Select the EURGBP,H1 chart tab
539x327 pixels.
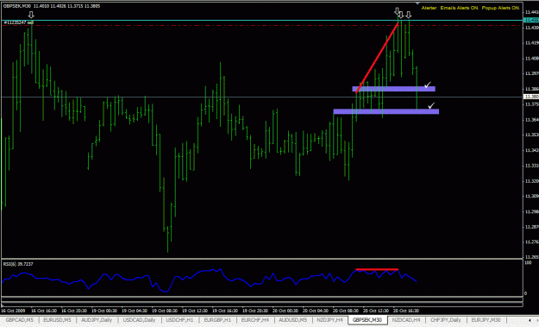tap(217, 320)
